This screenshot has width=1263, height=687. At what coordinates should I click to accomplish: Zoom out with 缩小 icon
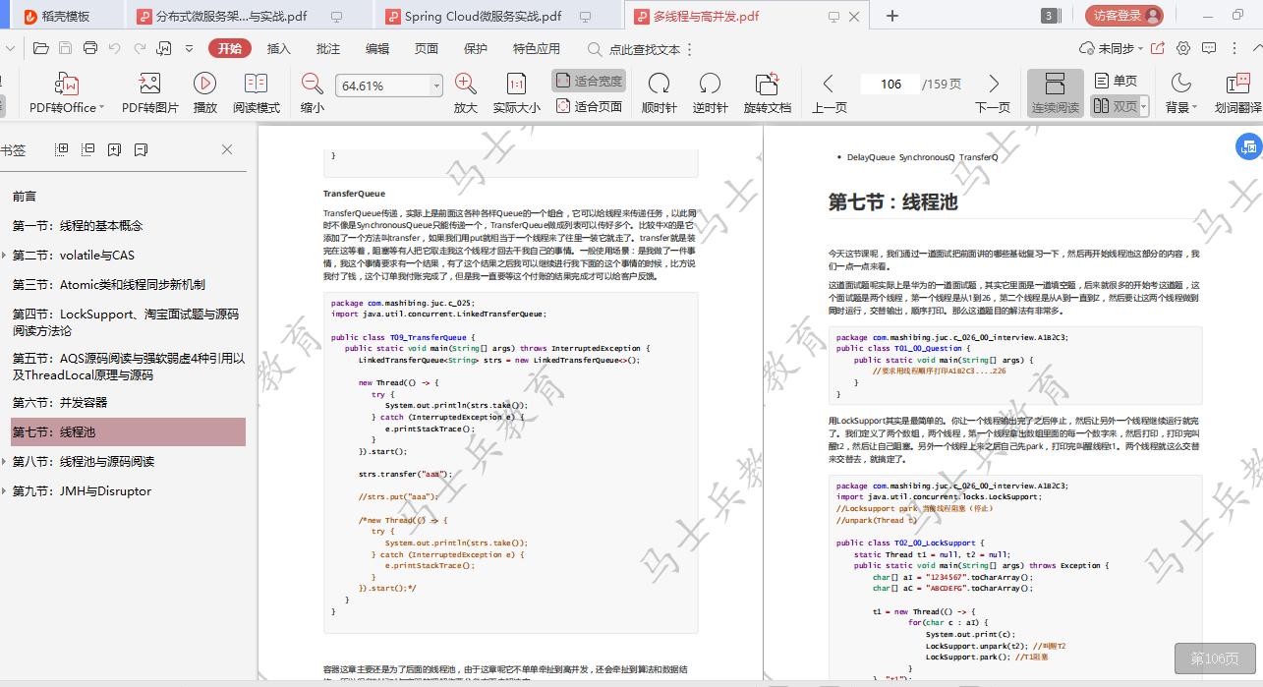(x=313, y=94)
